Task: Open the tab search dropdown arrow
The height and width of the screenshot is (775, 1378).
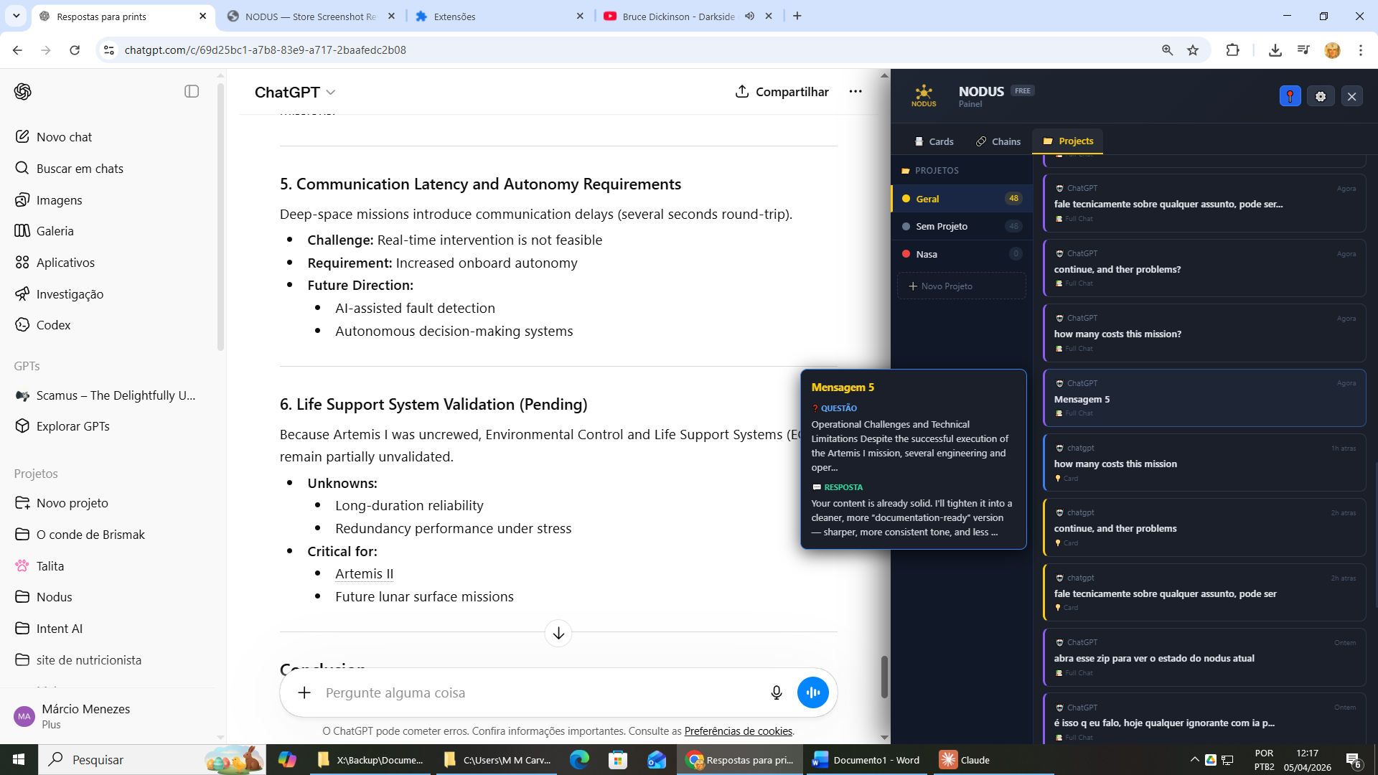Action: pyautogui.click(x=16, y=16)
